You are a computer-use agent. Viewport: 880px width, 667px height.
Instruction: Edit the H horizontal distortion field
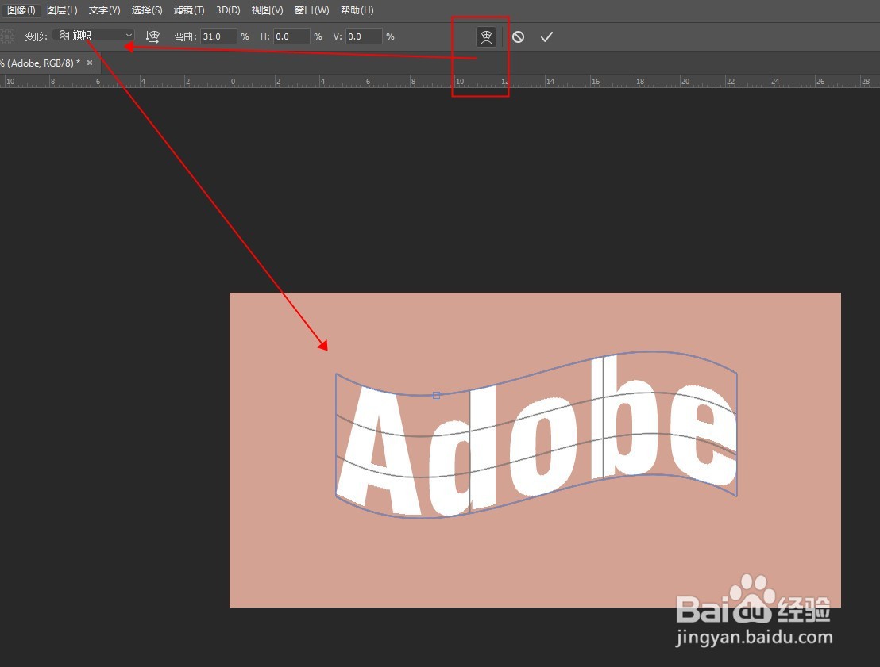click(291, 36)
